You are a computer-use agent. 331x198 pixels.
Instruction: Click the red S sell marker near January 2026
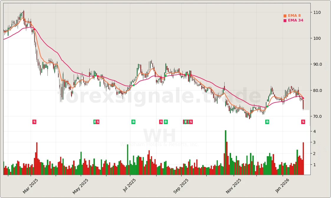point(303,122)
